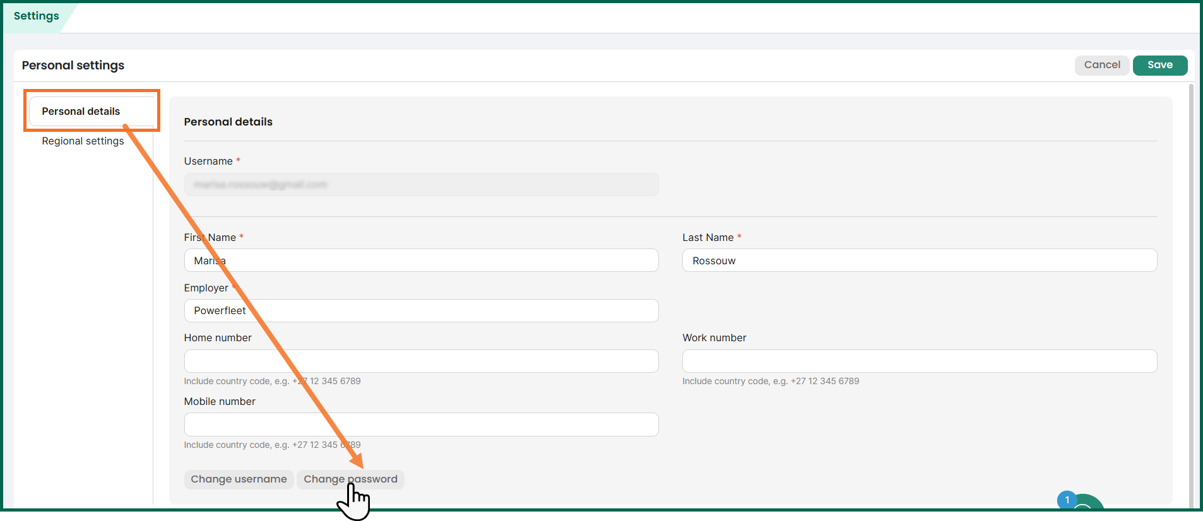
Task: Click the Cancel button
Action: (1102, 65)
